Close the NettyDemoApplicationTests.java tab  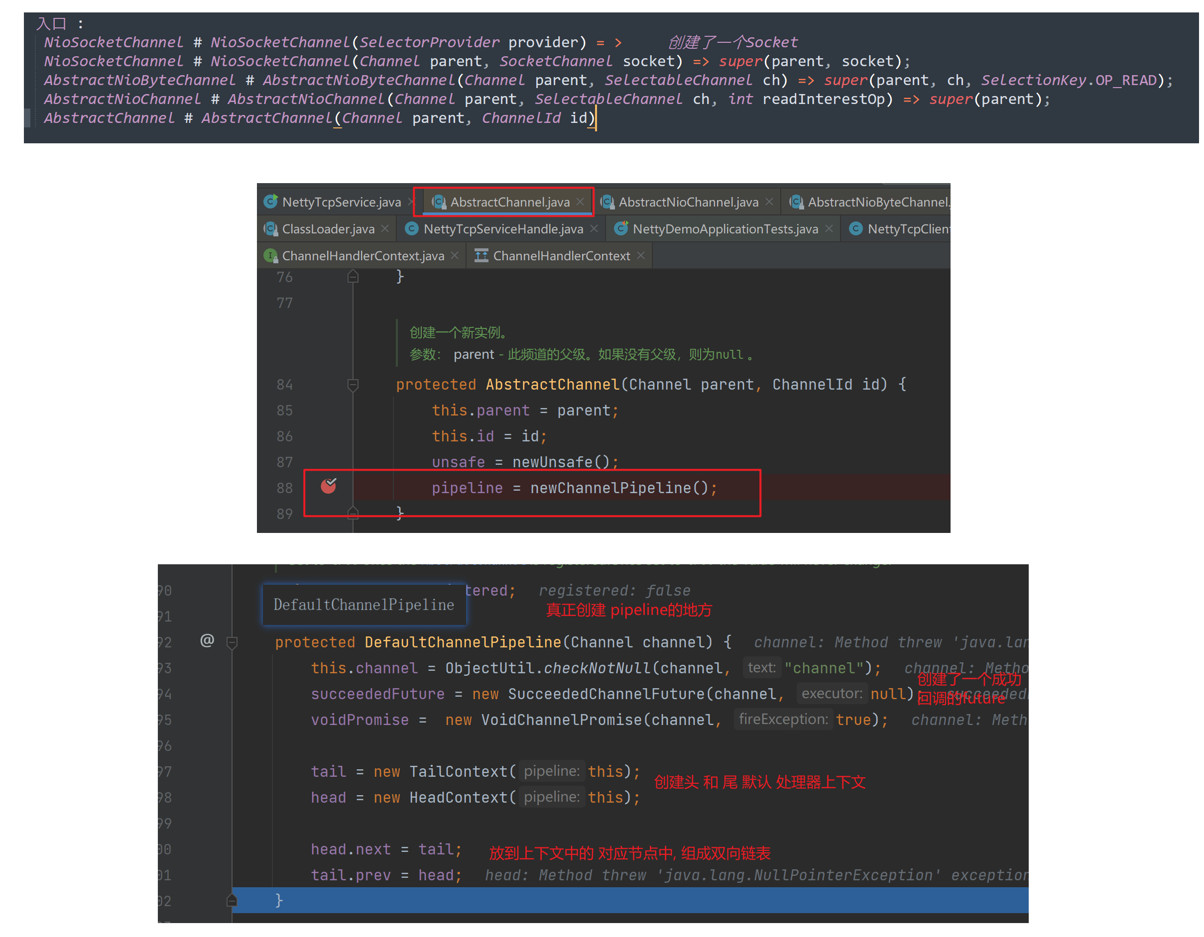click(x=829, y=228)
